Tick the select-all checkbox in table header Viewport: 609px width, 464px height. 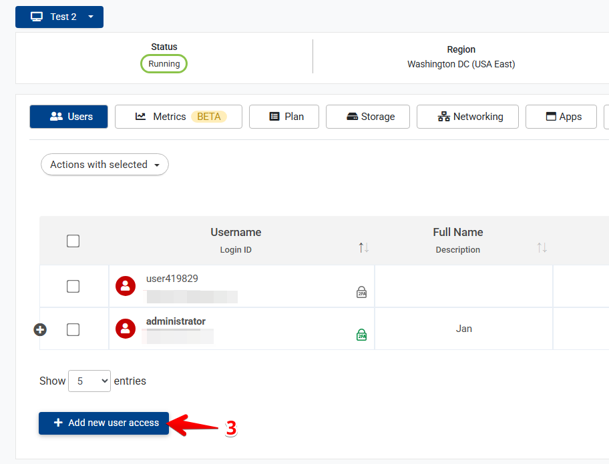[x=73, y=241]
